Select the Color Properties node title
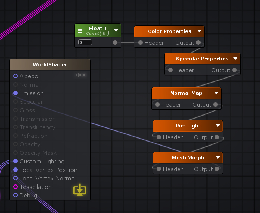260x213 pixels. click(x=169, y=31)
